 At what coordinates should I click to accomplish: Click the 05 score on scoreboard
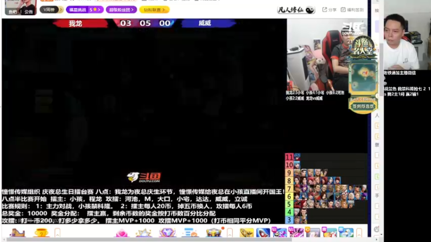(145, 23)
